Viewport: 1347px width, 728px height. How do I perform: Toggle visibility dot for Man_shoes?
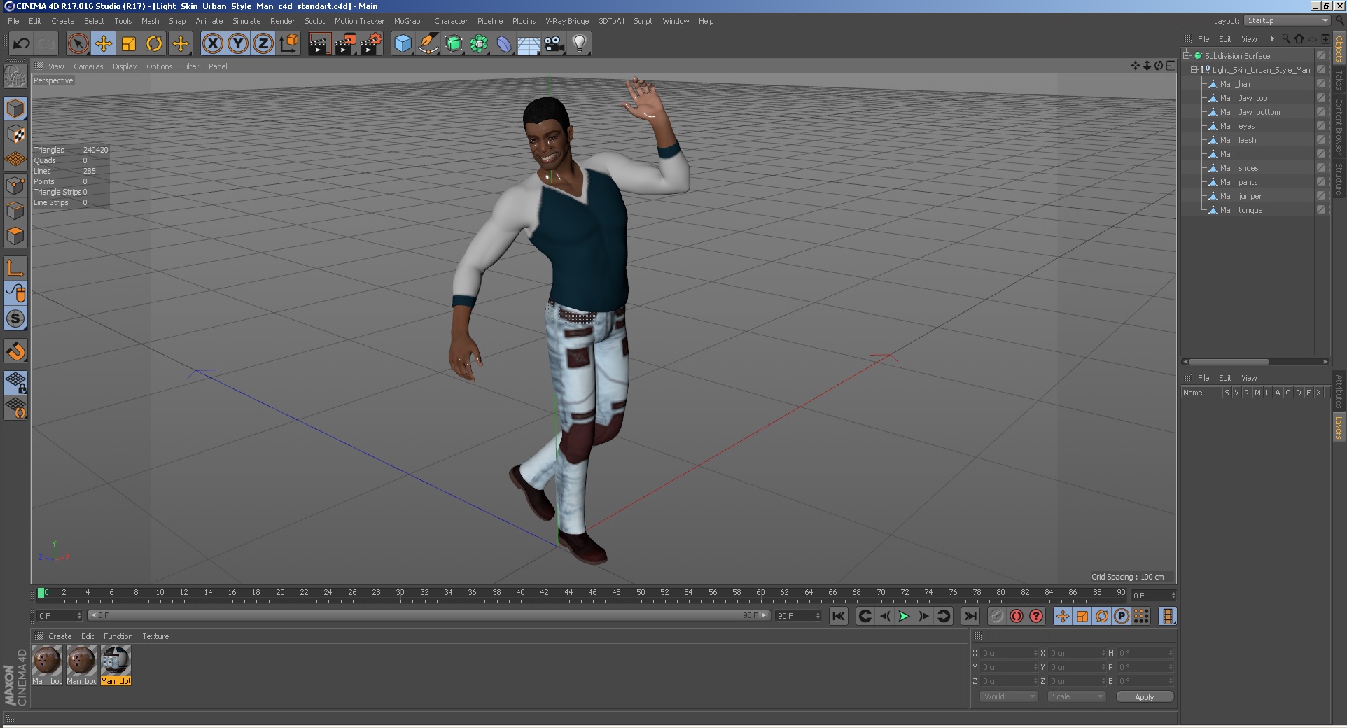[x=1320, y=168]
